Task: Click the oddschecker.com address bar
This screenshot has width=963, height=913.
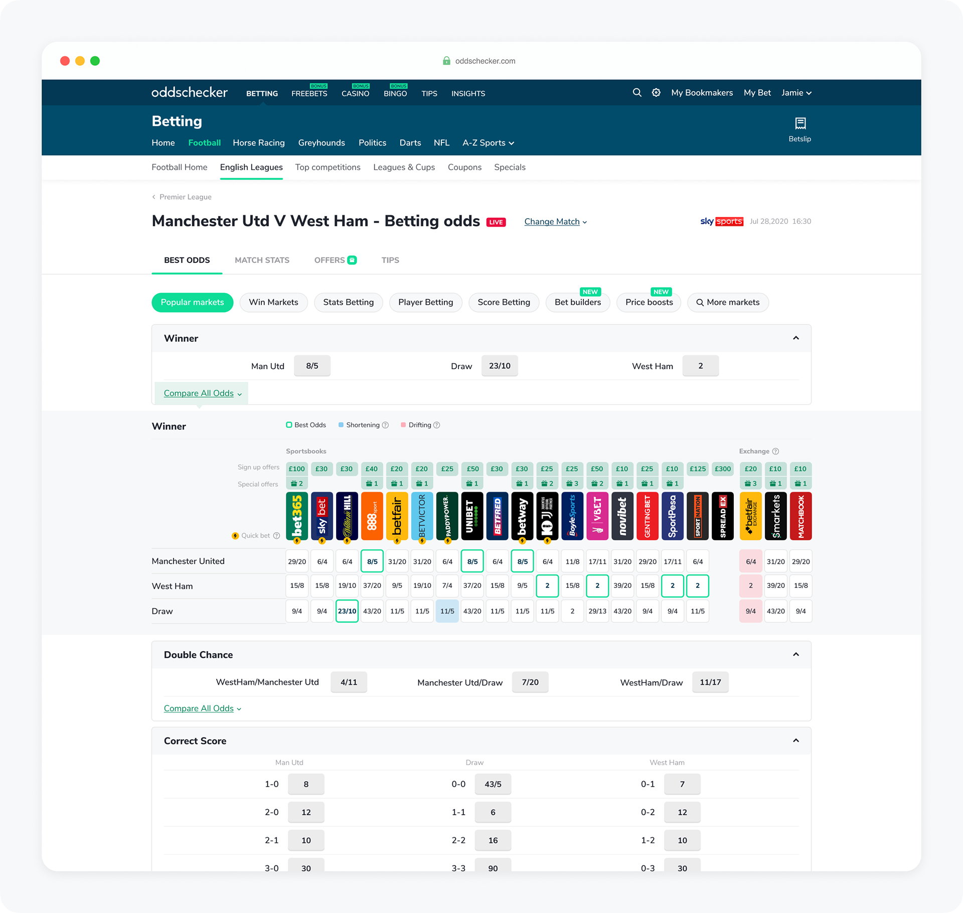Action: point(479,61)
